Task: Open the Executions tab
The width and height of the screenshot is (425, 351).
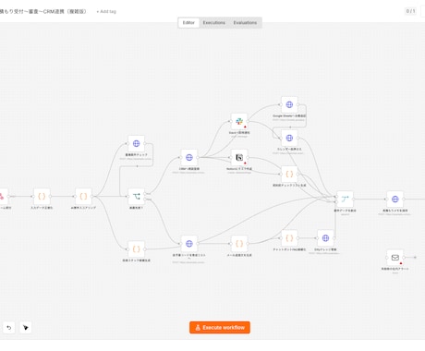Action: pyautogui.click(x=214, y=23)
